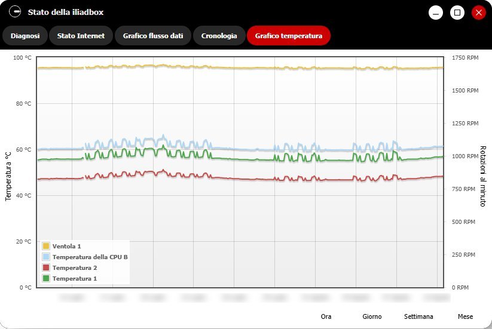
Task: Open the Grafico flusso dati tab
Action: pyautogui.click(x=153, y=36)
